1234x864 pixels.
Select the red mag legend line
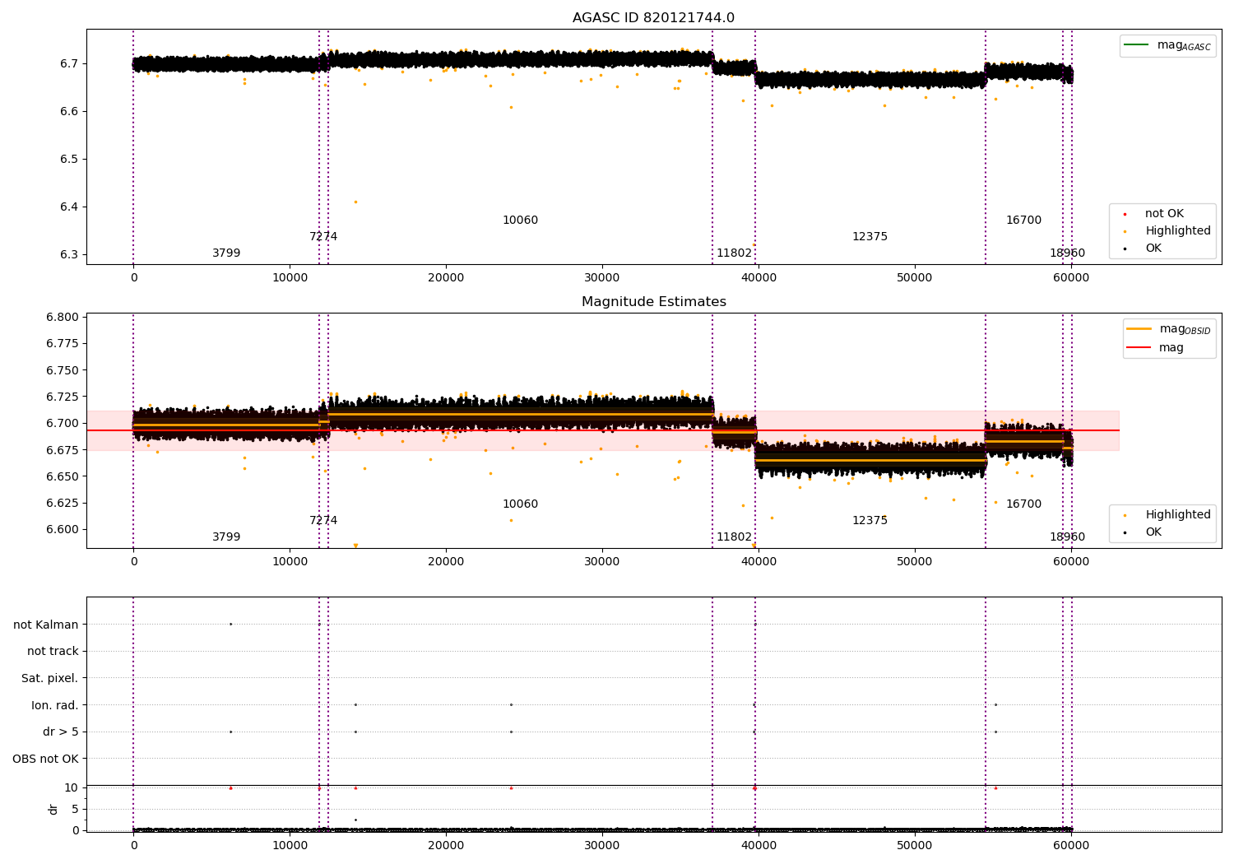[1139, 348]
